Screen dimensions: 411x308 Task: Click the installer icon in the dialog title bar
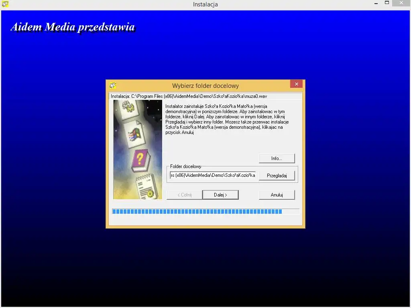pyautogui.click(x=113, y=85)
